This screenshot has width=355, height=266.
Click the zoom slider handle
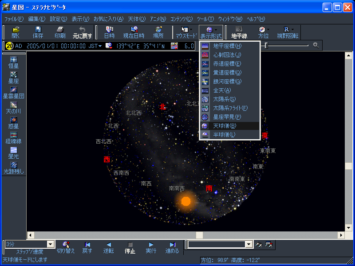(266, 45)
